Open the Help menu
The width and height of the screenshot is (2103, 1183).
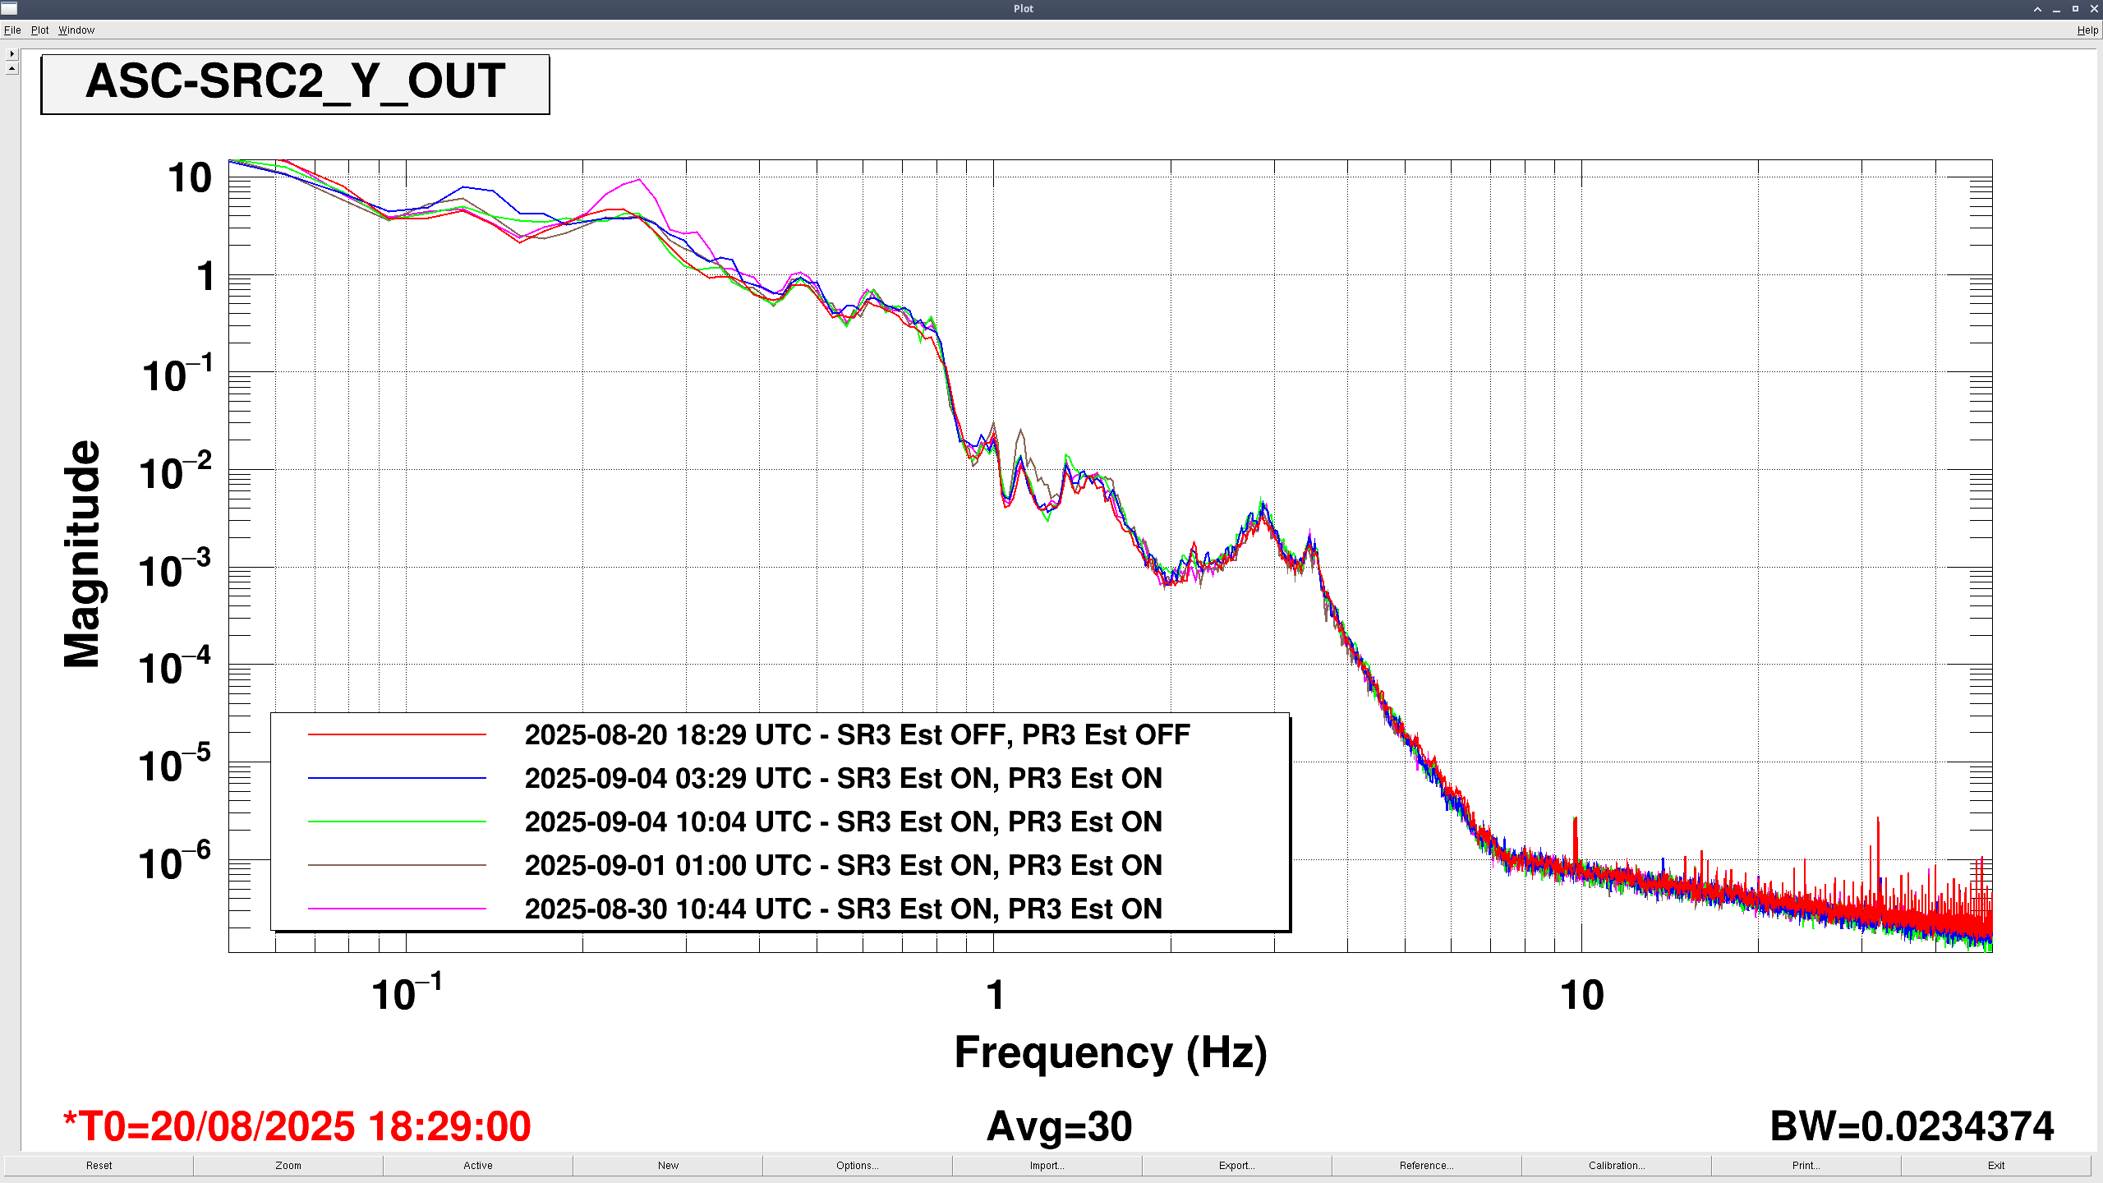click(2087, 30)
